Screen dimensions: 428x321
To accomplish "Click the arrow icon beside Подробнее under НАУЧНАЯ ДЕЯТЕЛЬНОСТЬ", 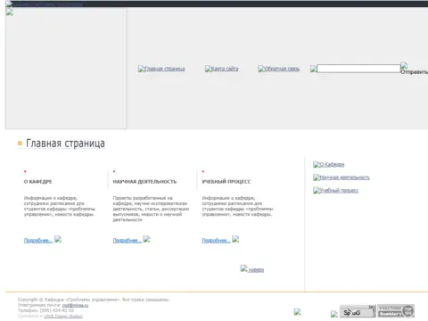I will coord(146,239).
